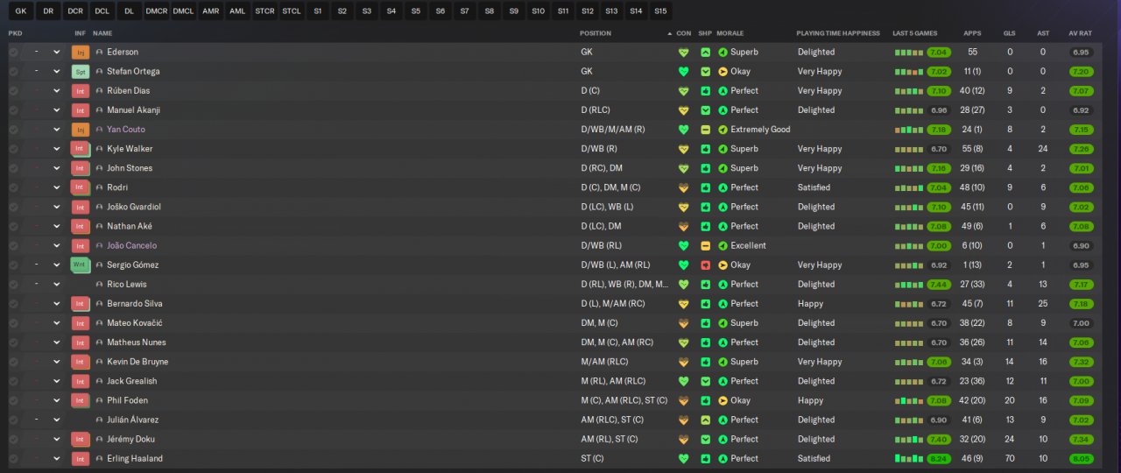Select the AML position slot
Screen dimensions: 1121x473
[237, 11]
